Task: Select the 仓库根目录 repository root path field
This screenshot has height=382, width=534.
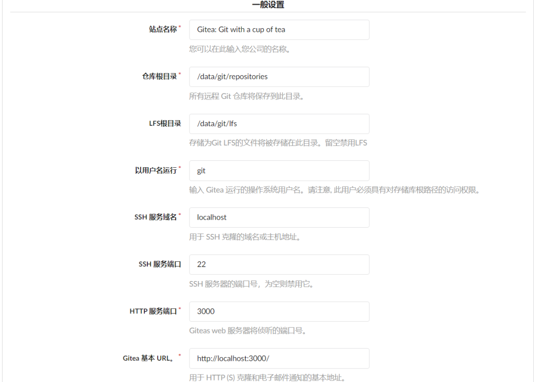Action: click(279, 77)
